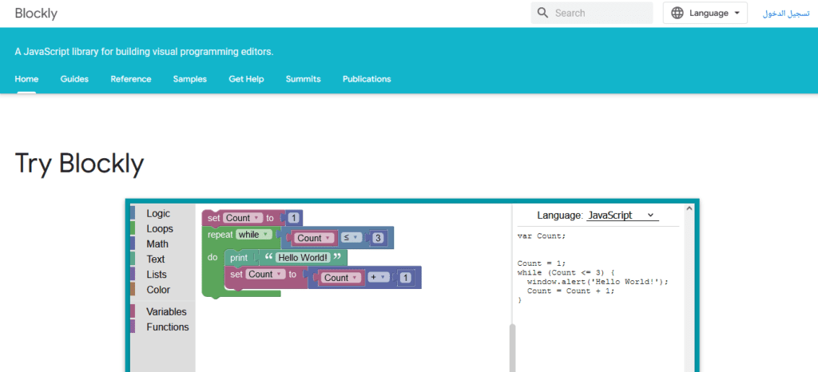Click the Blockly logo text
The image size is (818, 372).
[x=36, y=13]
